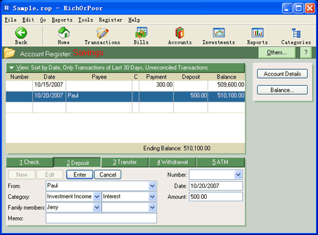Viewport: 318px width, 235px height.
Task: Open the Bills toolbar icon
Action: [141, 33]
